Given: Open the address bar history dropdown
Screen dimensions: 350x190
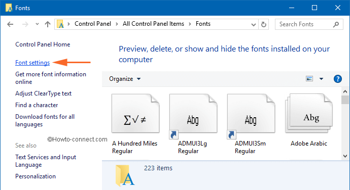Looking at the screenshot, I should click(253, 24).
